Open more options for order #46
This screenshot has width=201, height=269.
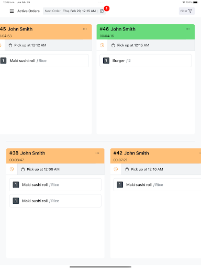point(187,29)
